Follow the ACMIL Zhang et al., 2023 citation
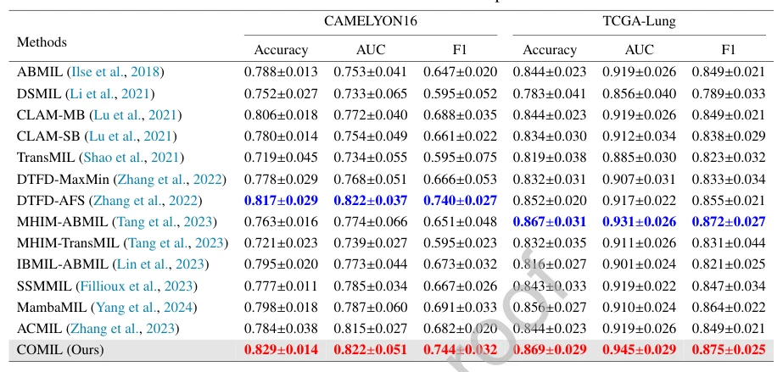Image resolution: width=783 pixels, height=372 pixels. tap(123, 329)
